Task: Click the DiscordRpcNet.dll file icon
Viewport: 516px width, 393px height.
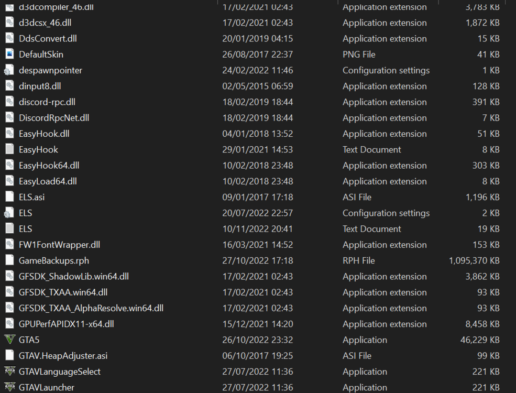Action: 9,117
